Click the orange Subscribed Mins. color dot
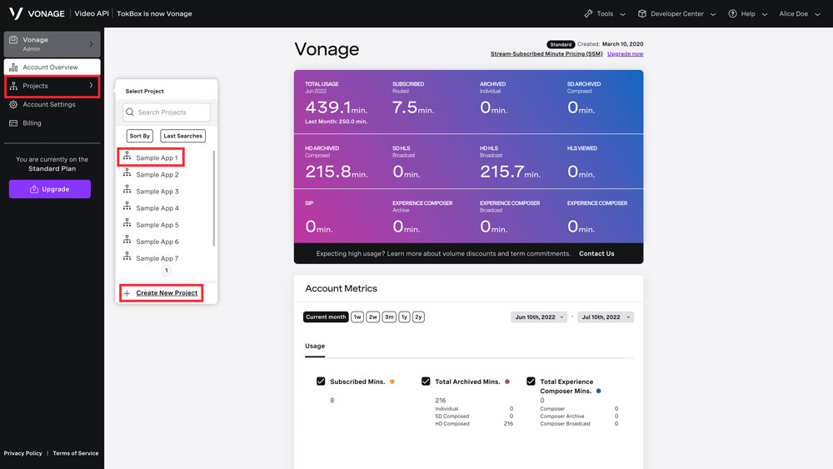 coord(392,382)
